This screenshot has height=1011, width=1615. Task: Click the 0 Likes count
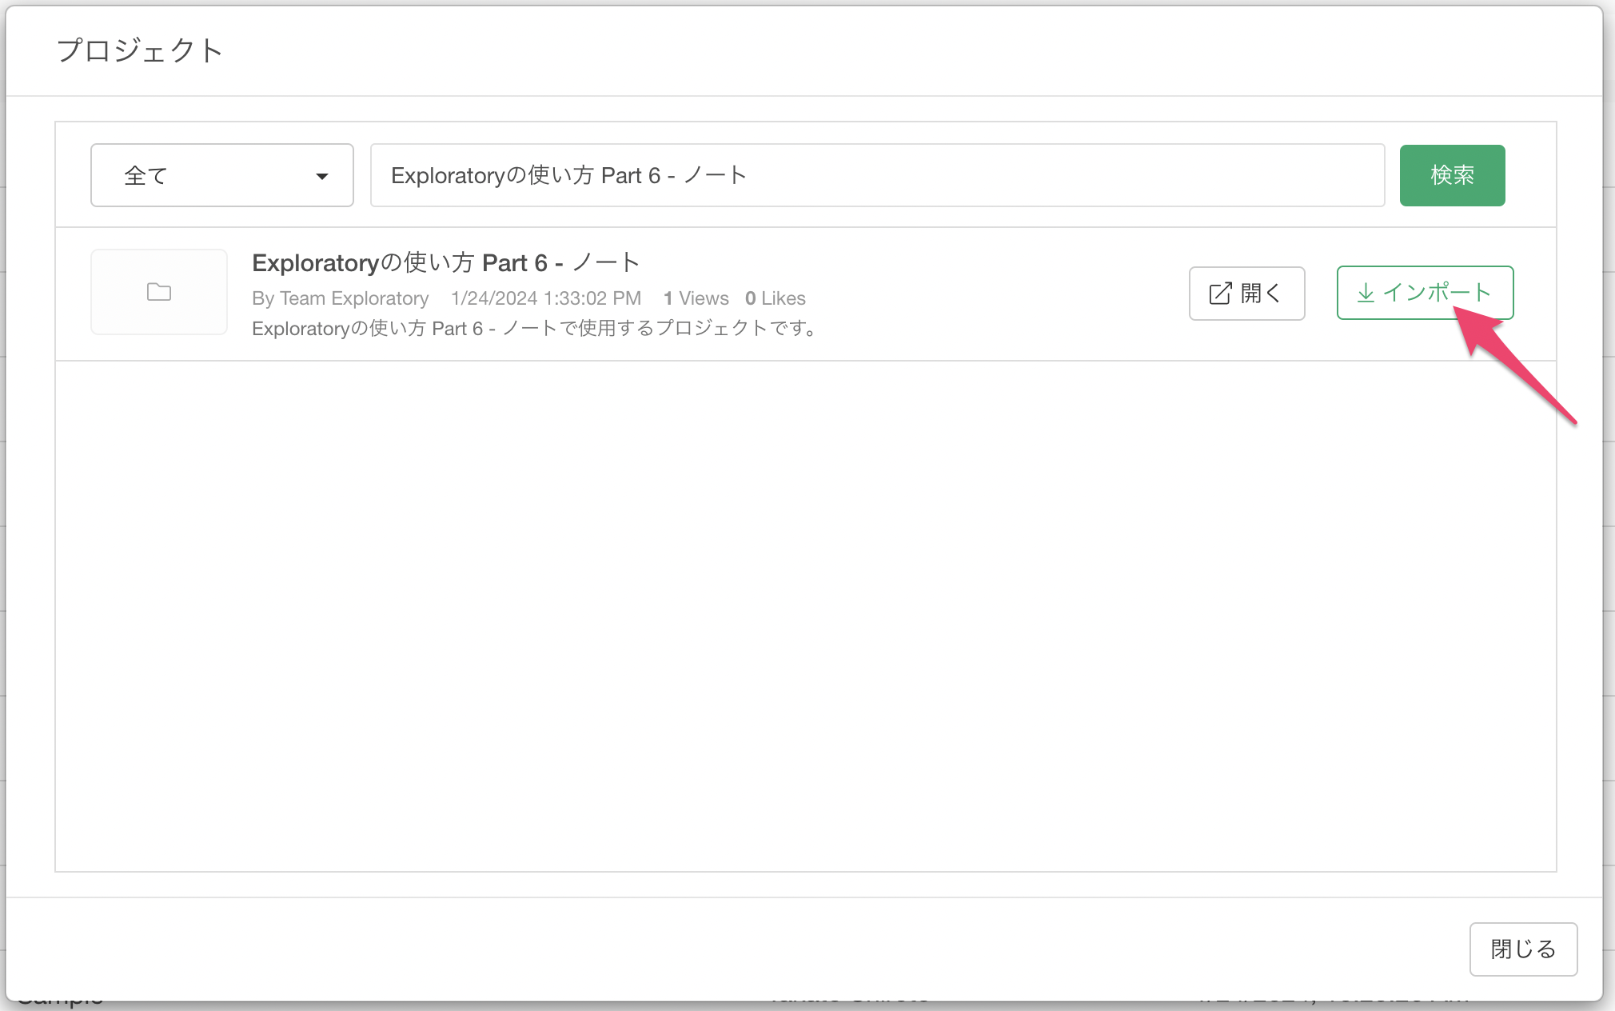[776, 298]
